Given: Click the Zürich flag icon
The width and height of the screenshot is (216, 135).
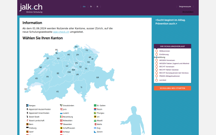Looking at the screenshot, I should tap(95, 132).
